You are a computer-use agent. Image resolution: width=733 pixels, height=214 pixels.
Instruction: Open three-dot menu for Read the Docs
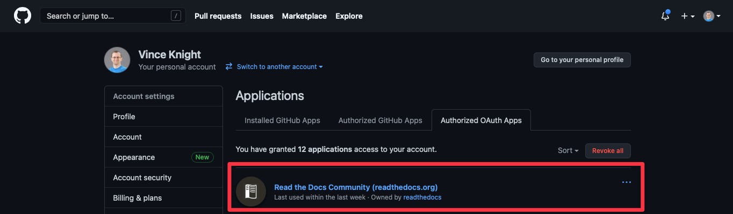626,182
